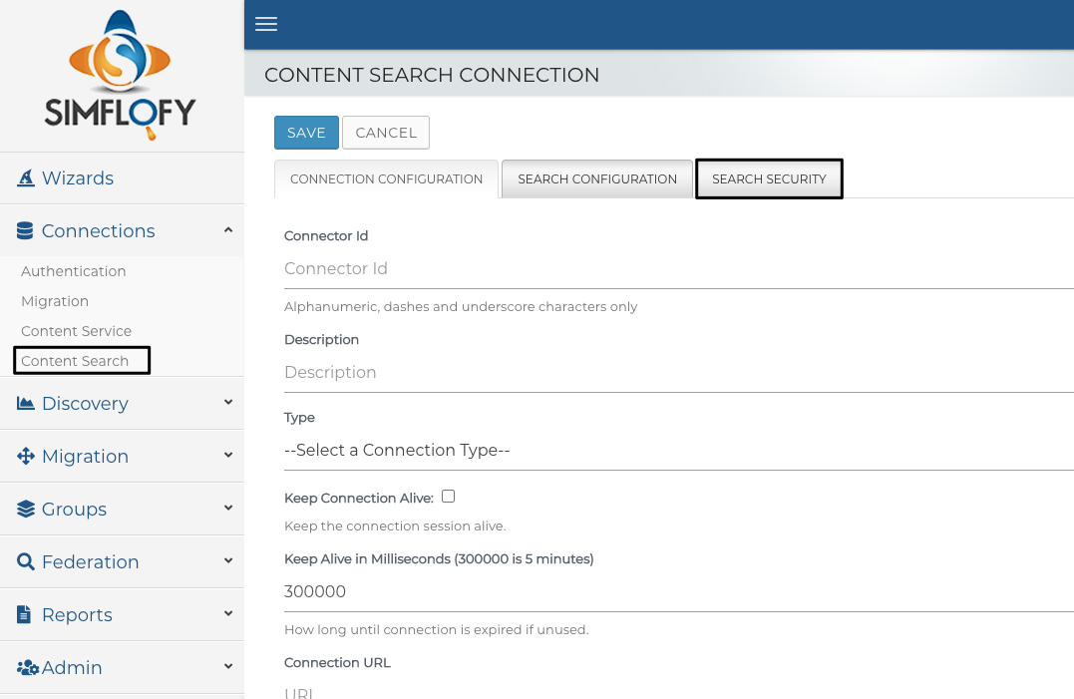Open Migration submenu item under Connections
Image resolution: width=1074 pixels, height=699 pixels.
click(55, 301)
